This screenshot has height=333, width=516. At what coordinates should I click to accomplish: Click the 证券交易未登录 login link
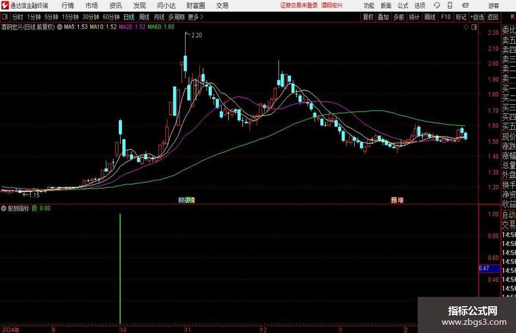tap(299, 5)
